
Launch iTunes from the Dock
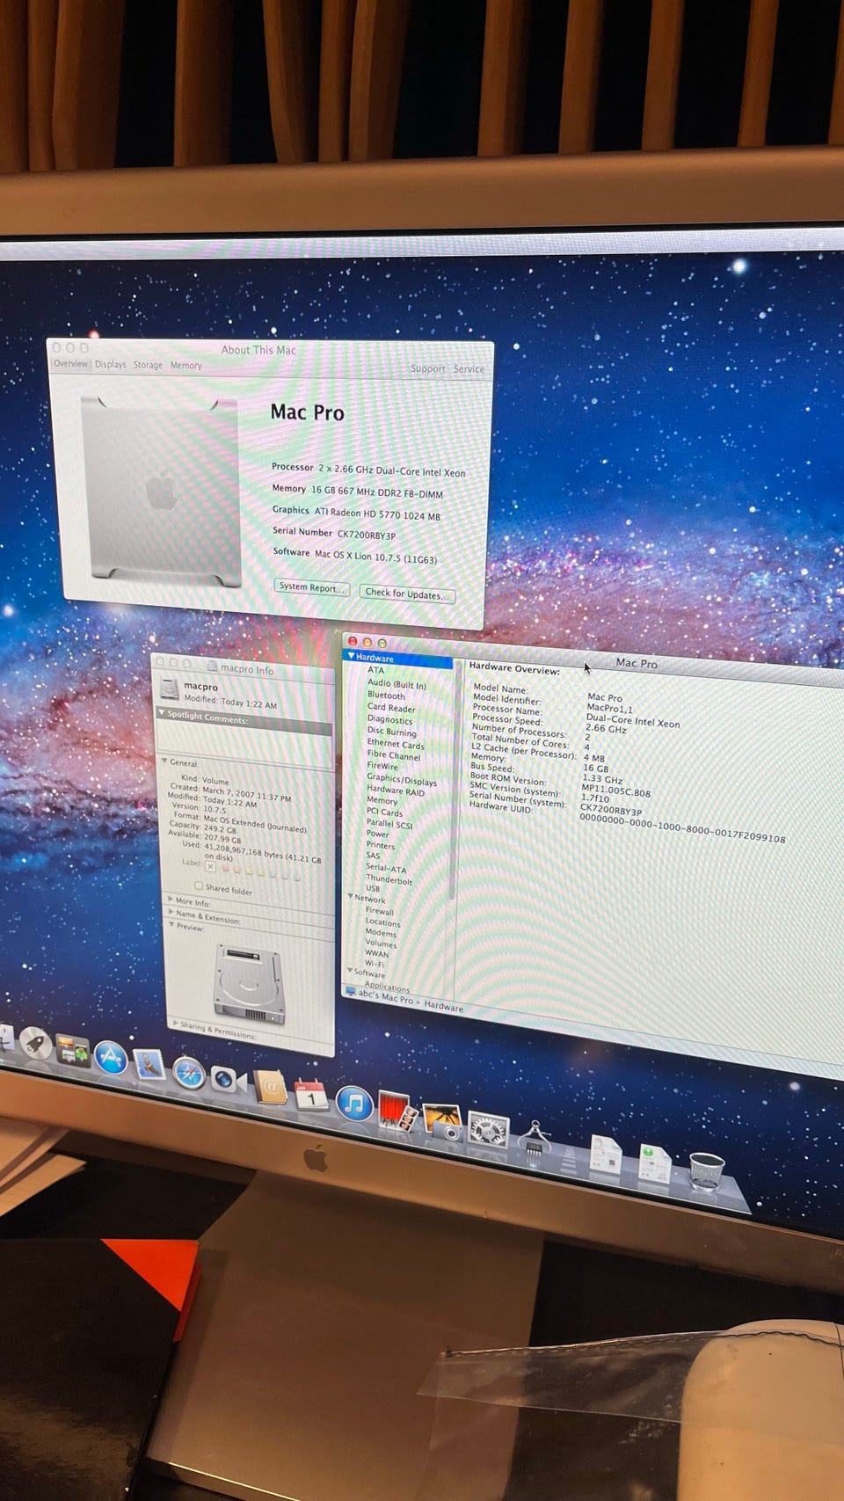click(354, 1104)
